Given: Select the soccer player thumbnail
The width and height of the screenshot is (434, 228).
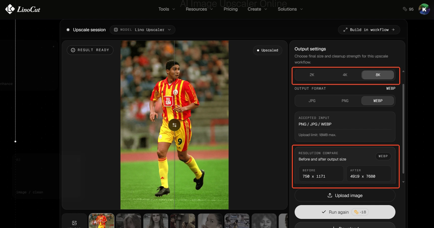Looking at the screenshot, I should [102, 221].
